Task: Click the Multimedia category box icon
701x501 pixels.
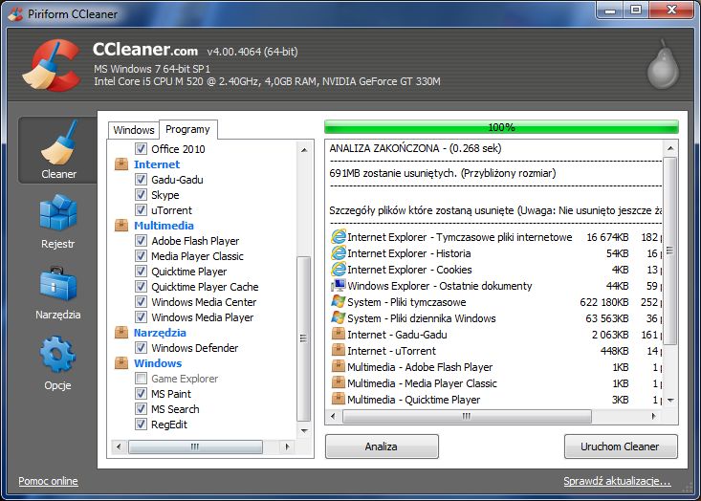Action: click(121, 226)
